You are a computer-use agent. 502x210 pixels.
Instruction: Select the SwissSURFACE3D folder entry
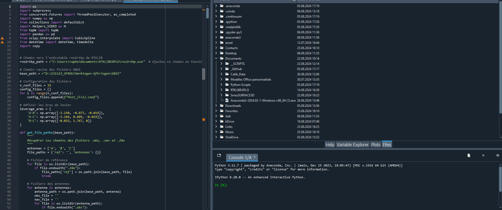[x=242, y=95]
